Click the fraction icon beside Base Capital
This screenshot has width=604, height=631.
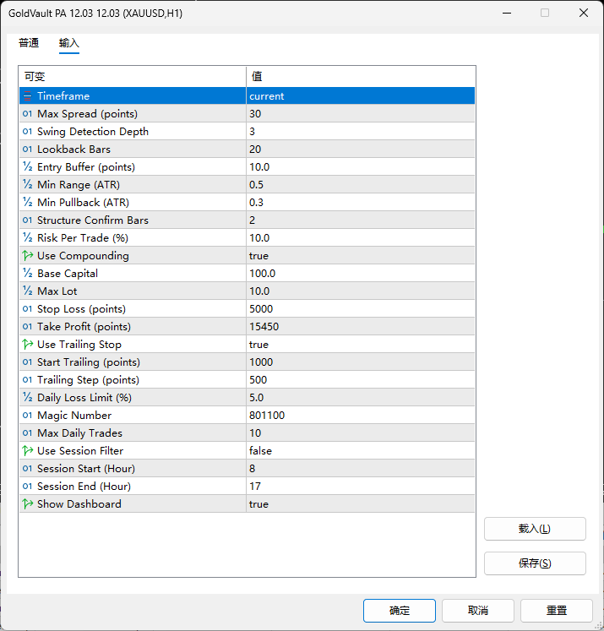27,273
